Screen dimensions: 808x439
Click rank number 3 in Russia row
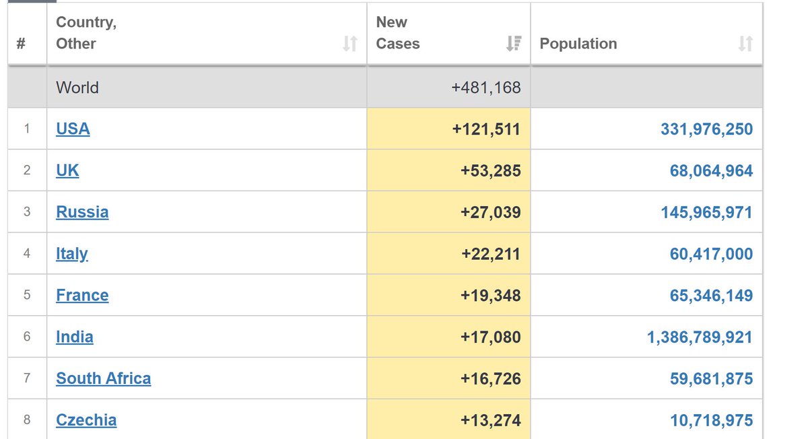pos(27,212)
